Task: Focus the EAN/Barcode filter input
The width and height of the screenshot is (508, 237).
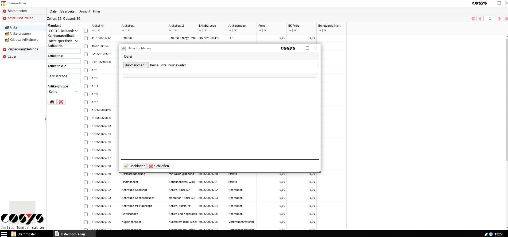Action: click(64, 81)
